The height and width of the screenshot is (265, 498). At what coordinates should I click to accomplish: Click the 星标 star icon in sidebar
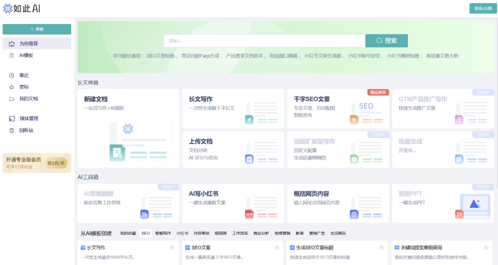tap(12, 87)
